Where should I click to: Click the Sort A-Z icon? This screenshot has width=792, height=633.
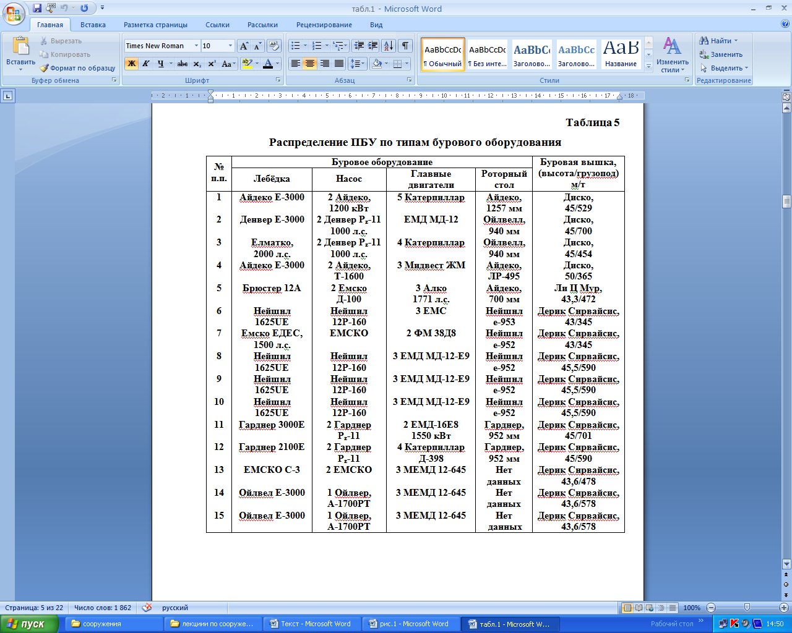point(388,46)
